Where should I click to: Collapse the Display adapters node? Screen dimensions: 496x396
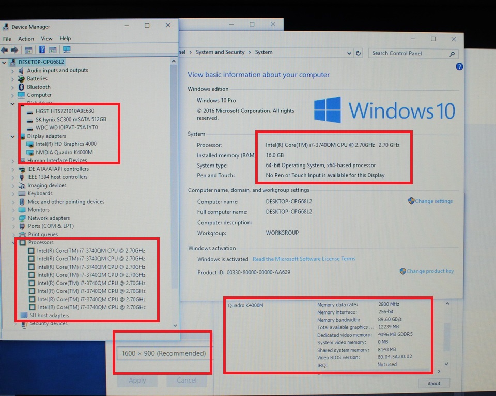pos(12,137)
